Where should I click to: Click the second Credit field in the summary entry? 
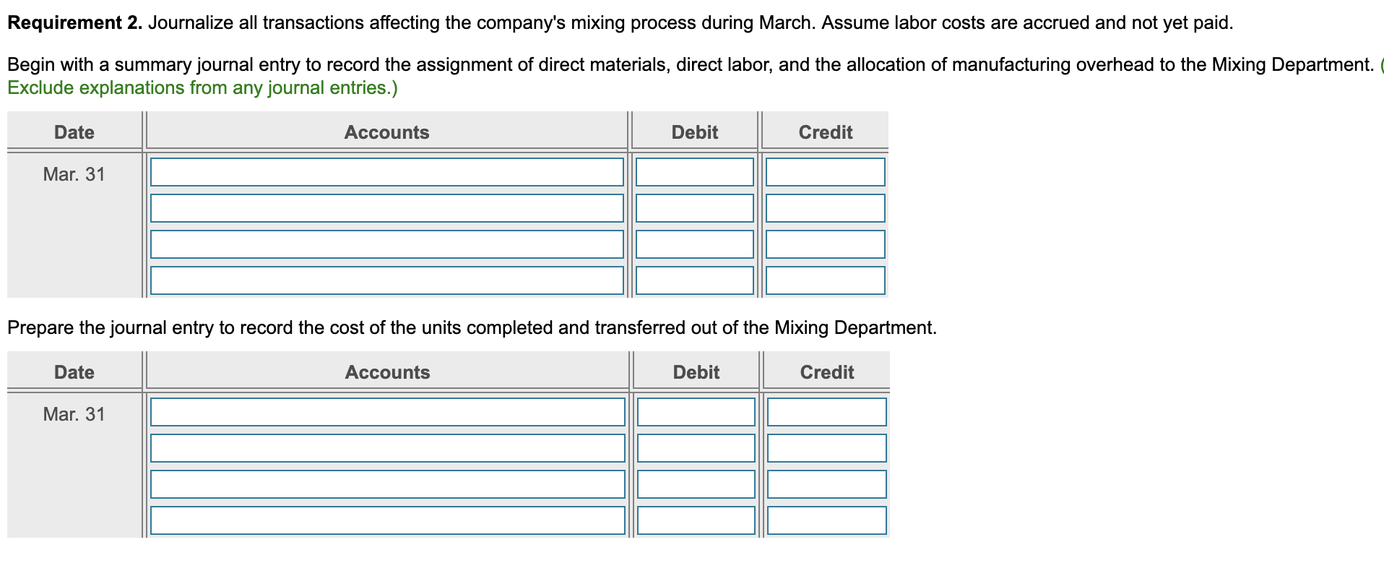(826, 208)
